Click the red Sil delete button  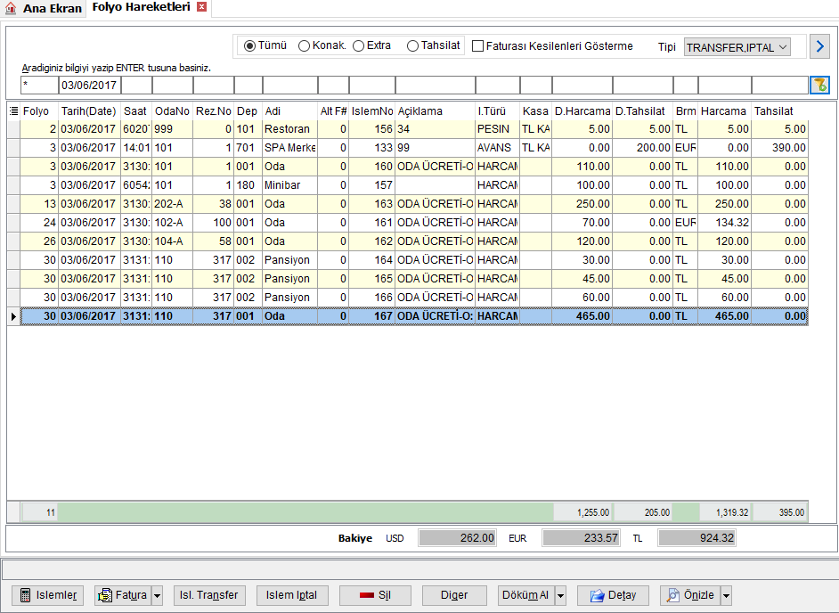coord(375,595)
